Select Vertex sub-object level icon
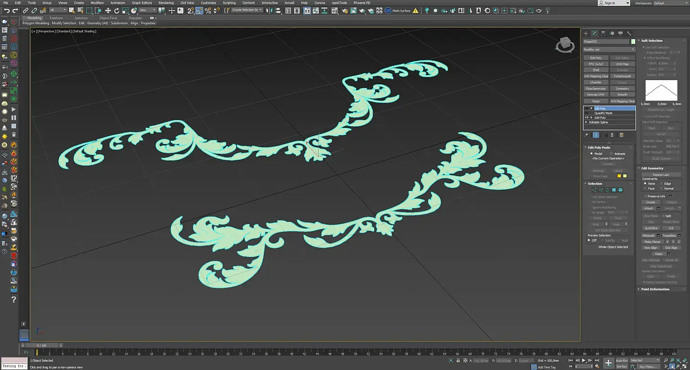The height and width of the screenshot is (370, 690). click(x=594, y=190)
